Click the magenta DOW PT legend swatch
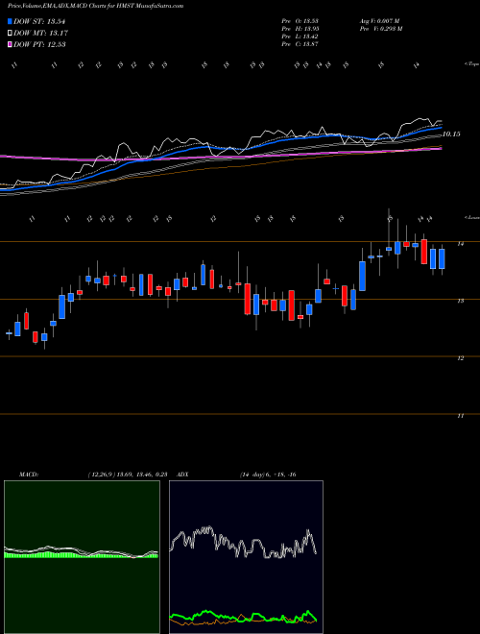Image resolution: width=480 pixels, height=634 pixels. coord(10,44)
